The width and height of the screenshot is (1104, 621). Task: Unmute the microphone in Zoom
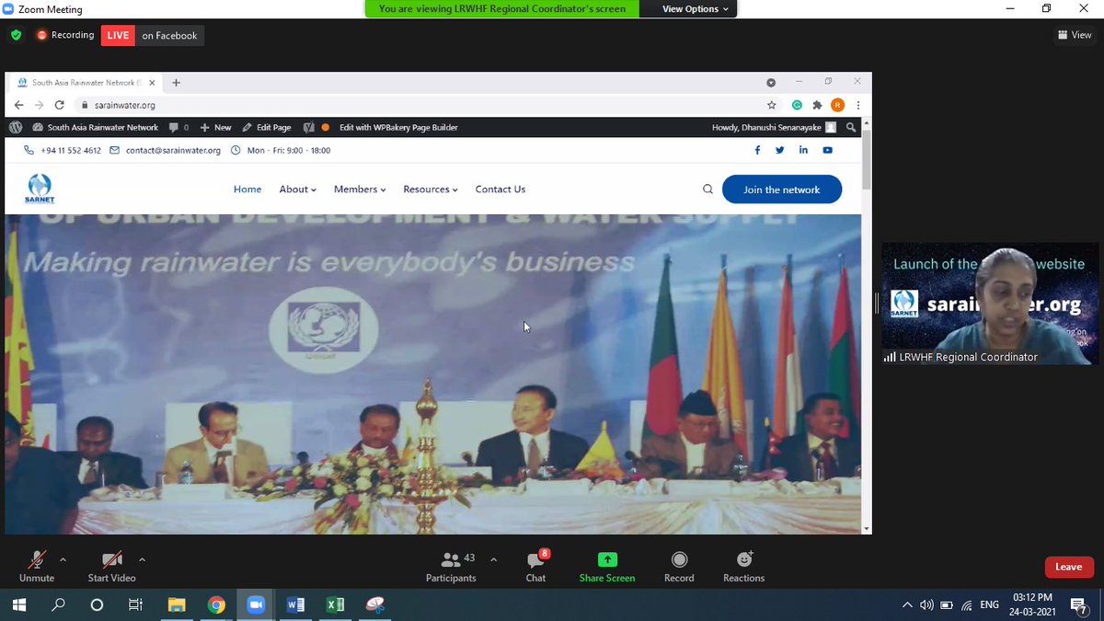point(37,566)
